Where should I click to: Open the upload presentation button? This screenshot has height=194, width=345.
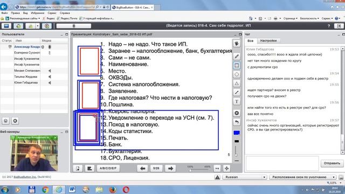(x=78, y=169)
